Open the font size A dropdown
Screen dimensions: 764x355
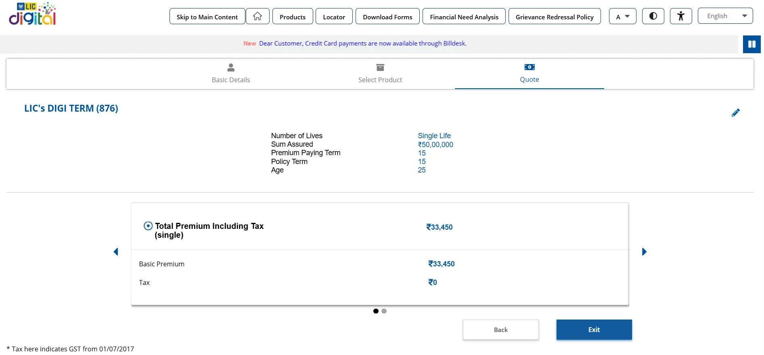(623, 16)
